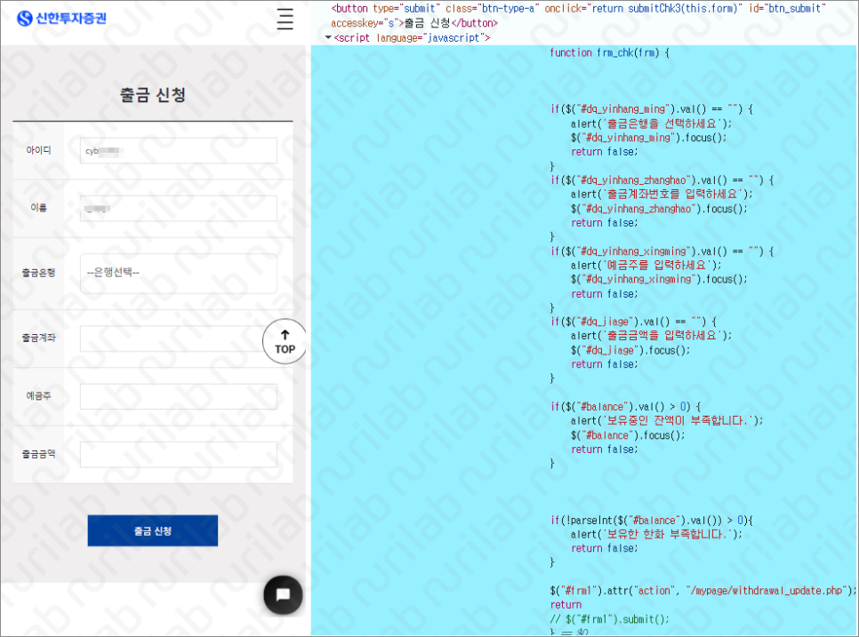Click the alert '출금은행을 선택하세요' code line

(651, 123)
